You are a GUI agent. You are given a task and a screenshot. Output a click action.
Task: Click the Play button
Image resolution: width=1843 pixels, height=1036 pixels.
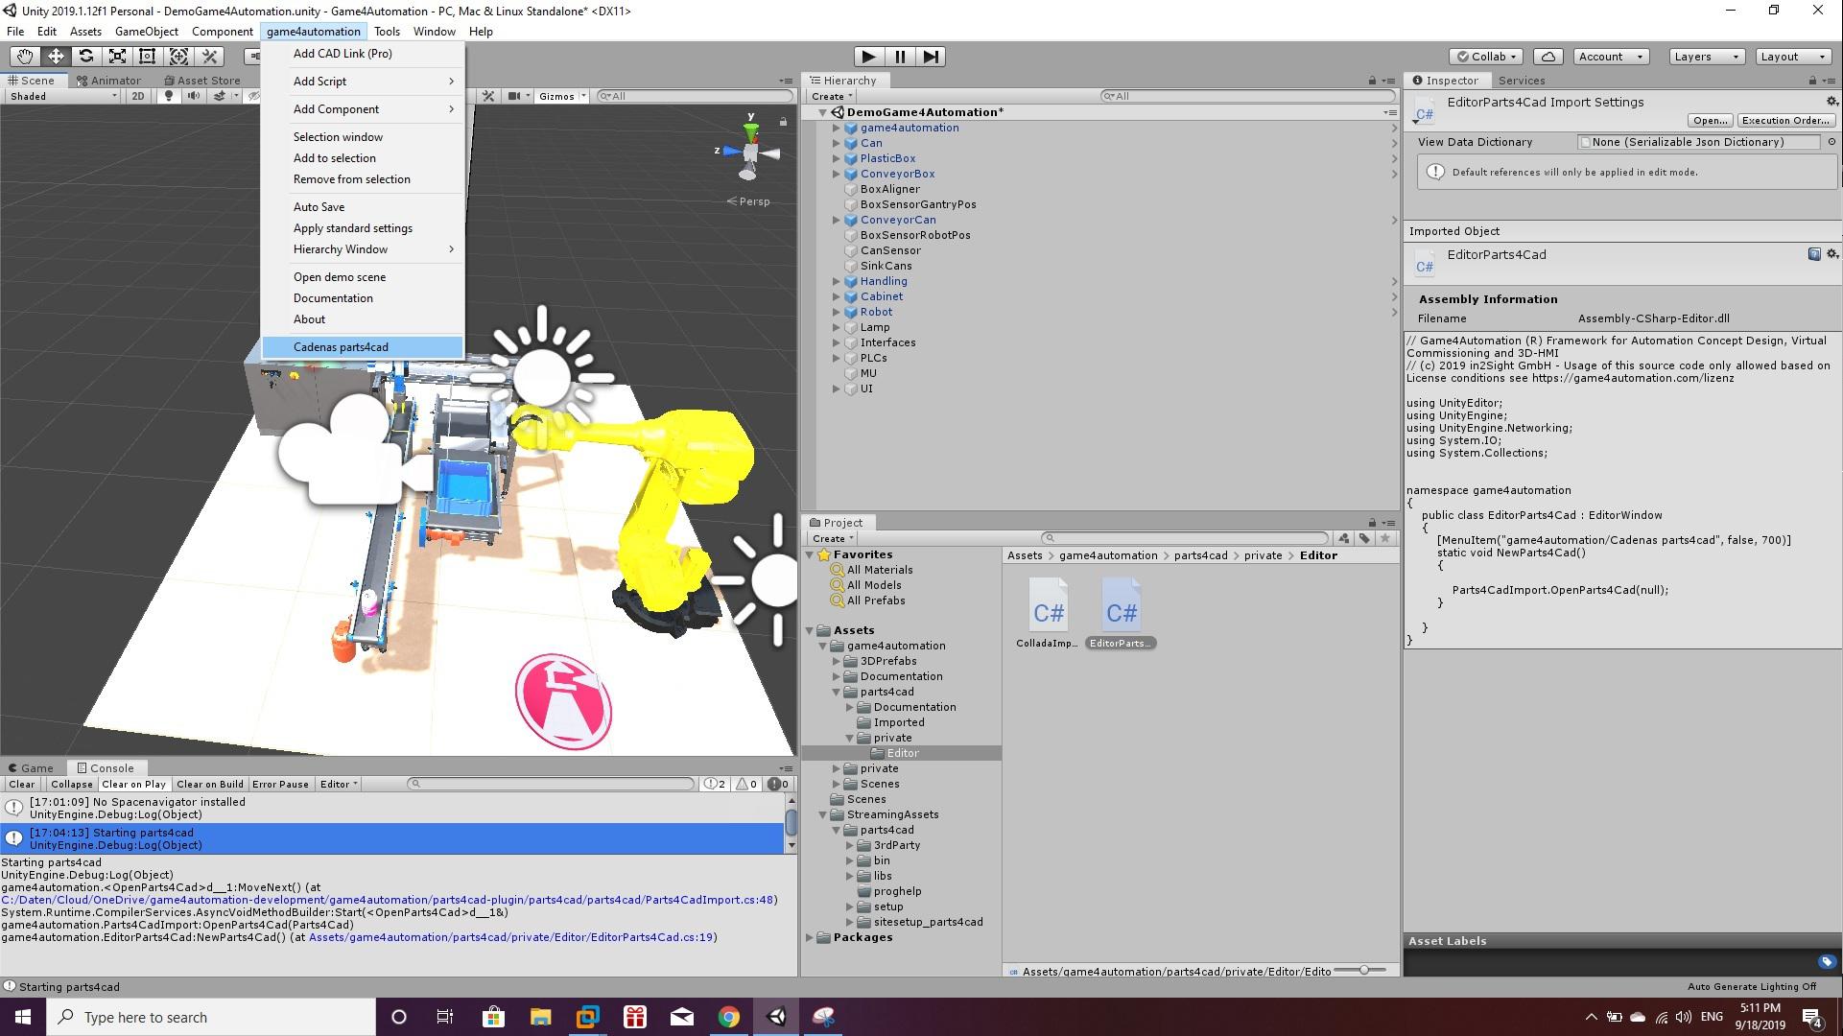(x=868, y=57)
